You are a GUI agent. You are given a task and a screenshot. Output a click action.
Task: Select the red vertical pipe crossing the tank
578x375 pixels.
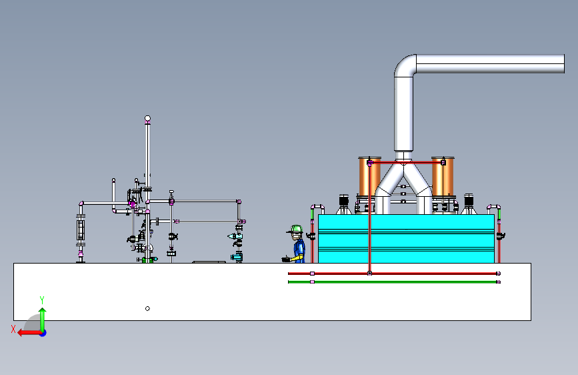tap(369, 218)
